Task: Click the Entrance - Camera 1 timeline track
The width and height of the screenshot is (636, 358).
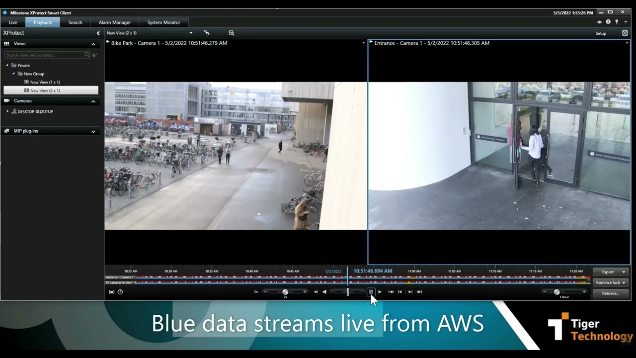Action: 347,277
